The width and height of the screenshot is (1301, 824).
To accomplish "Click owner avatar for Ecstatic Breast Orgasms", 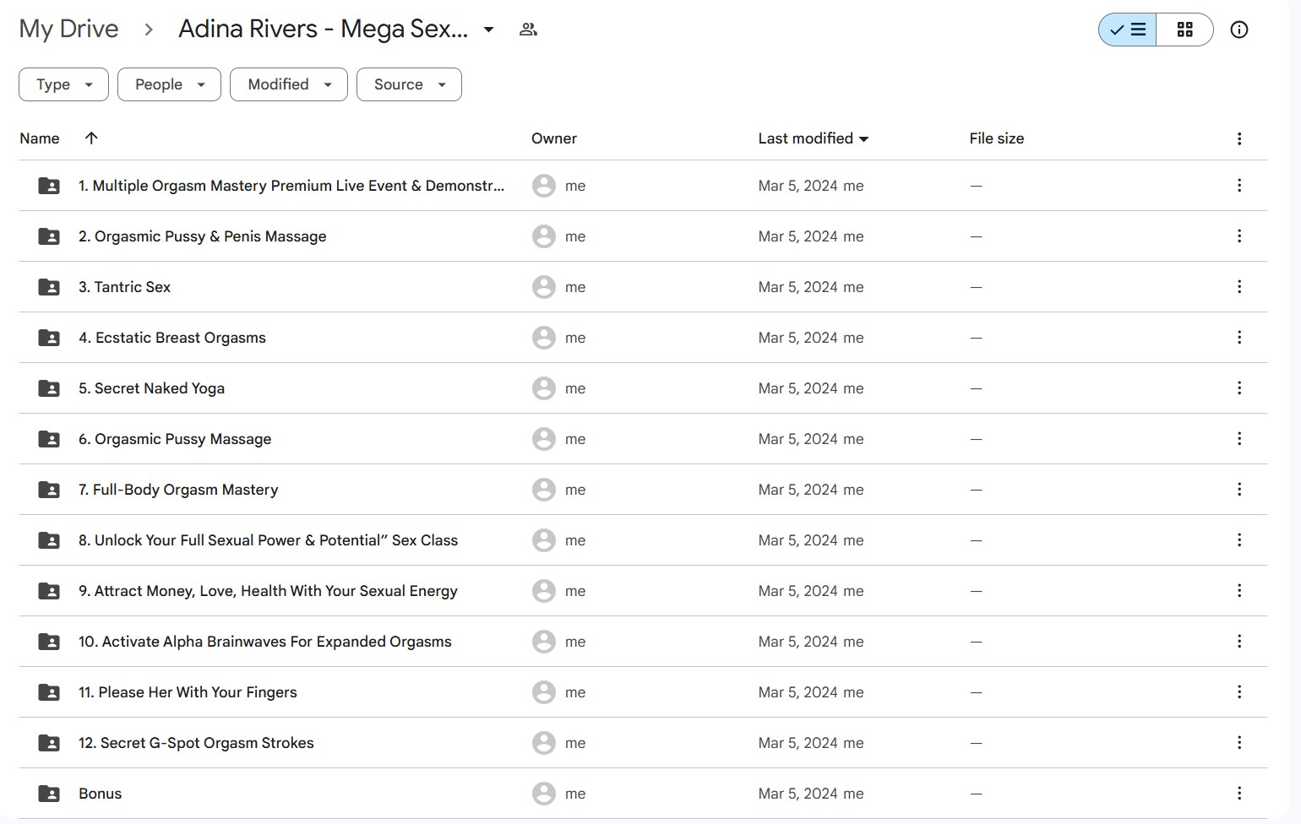I will click(543, 338).
